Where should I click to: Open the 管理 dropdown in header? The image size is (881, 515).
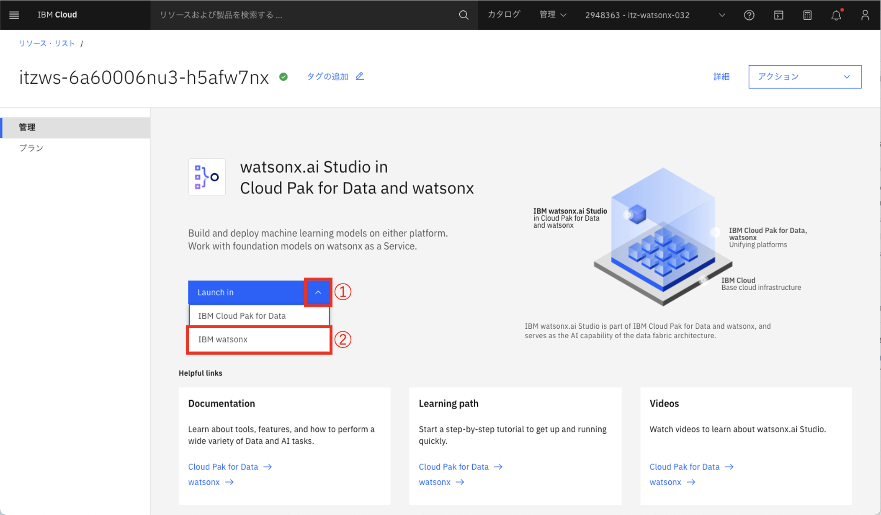[x=552, y=15]
